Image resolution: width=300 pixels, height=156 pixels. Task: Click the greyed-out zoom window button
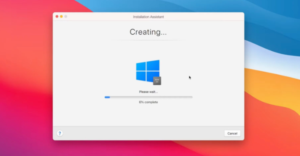point(66,17)
